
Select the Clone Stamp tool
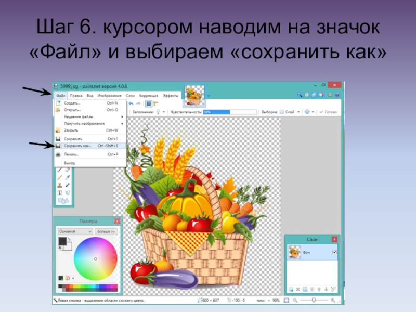[x=59, y=185]
